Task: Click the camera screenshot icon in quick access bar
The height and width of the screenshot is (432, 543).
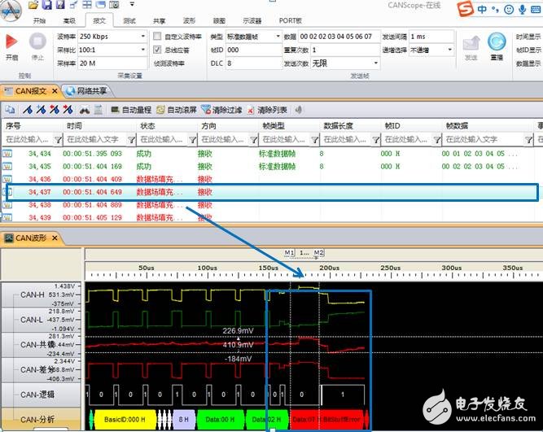Action: pyautogui.click(x=114, y=5)
